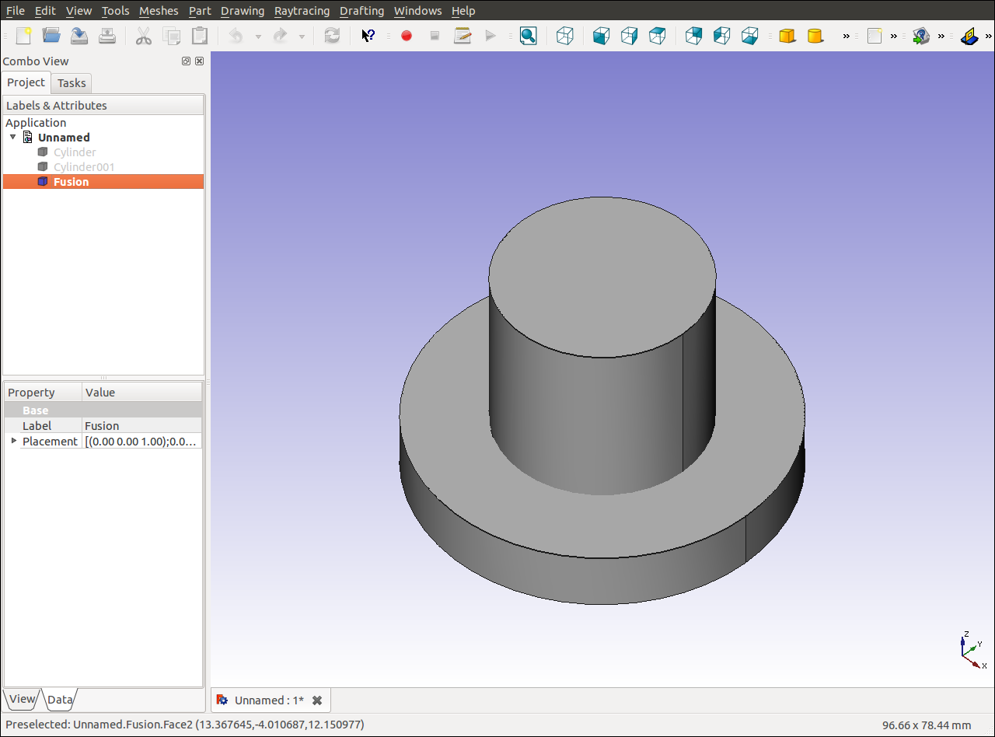Open the View menu
The height and width of the screenshot is (737, 995).
click(x=79, y=11)
